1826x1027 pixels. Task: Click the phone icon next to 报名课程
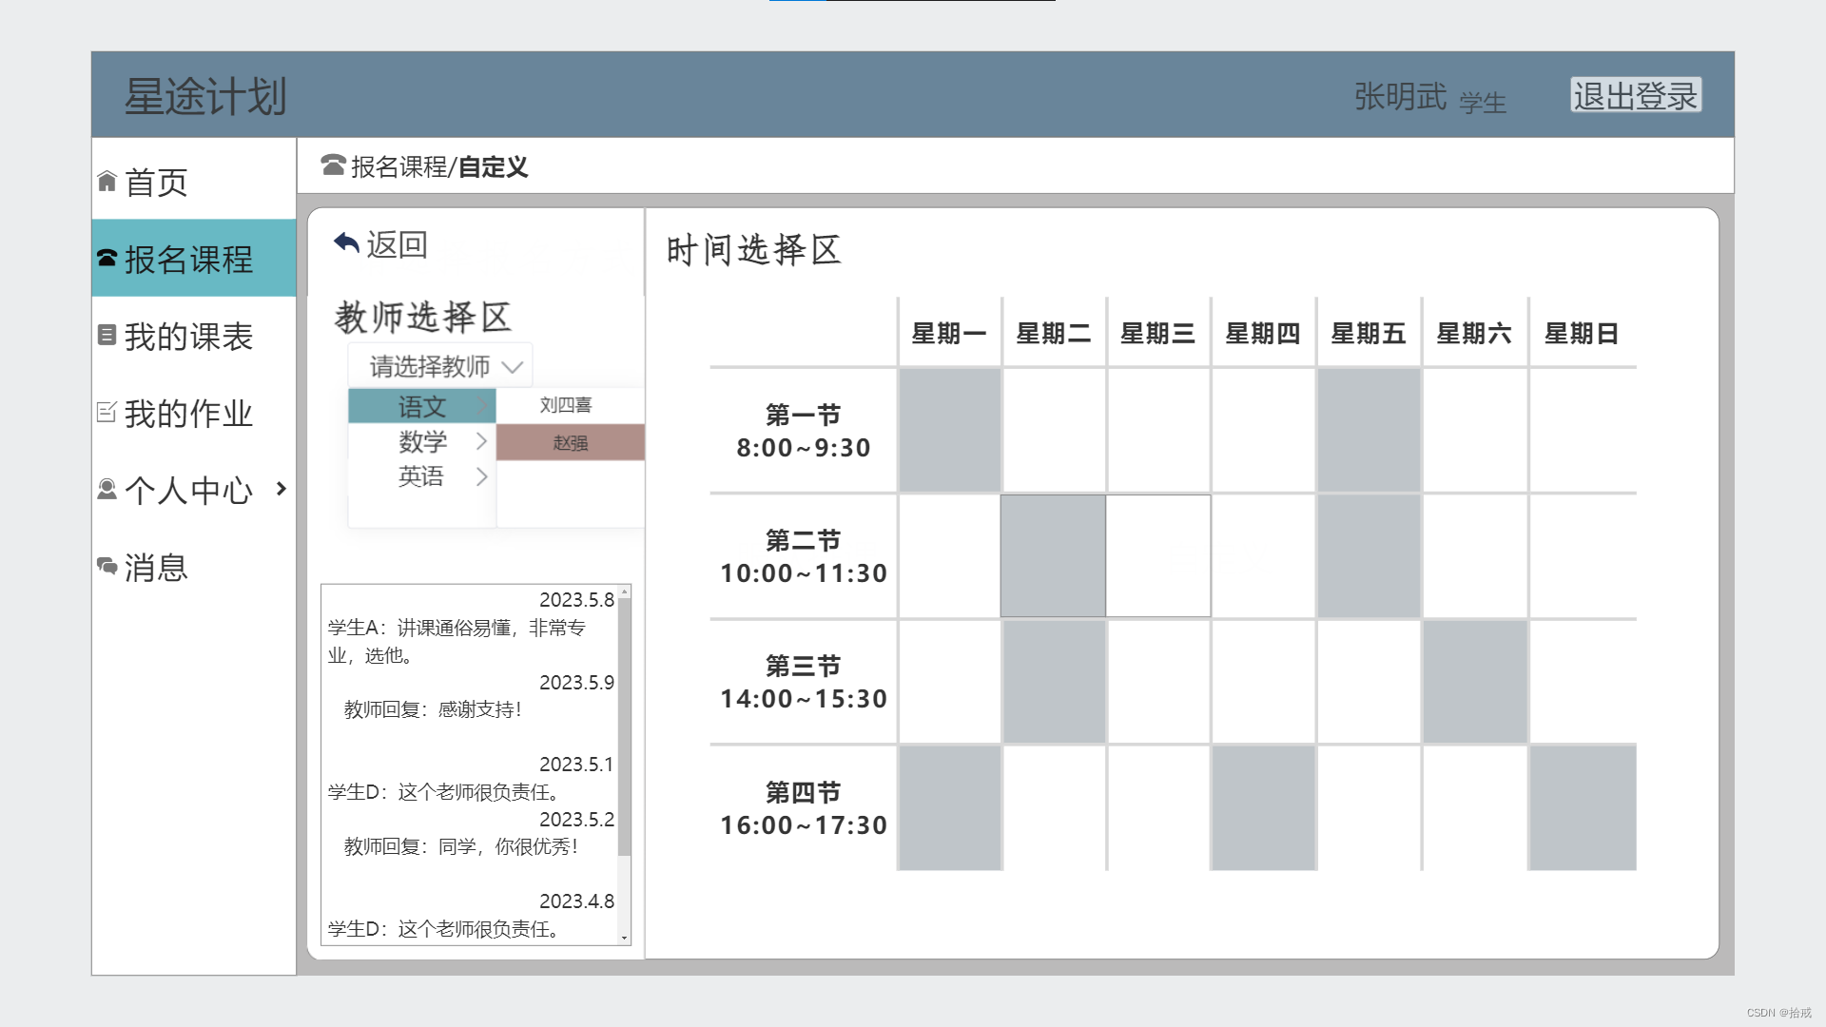click(x=107, y=259)
